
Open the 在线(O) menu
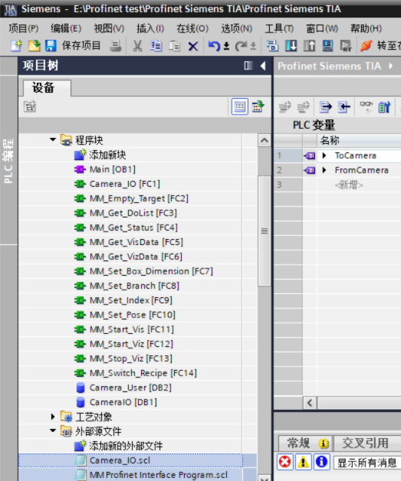point(192,28)
